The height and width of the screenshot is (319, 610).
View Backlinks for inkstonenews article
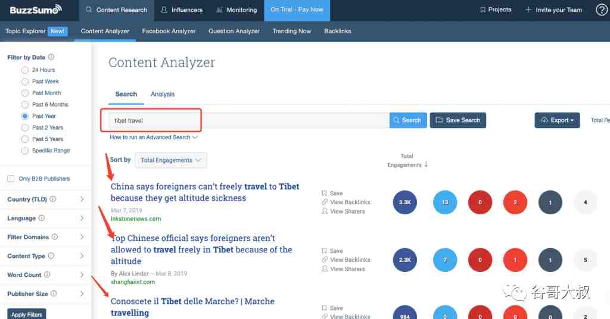point(346,202)
